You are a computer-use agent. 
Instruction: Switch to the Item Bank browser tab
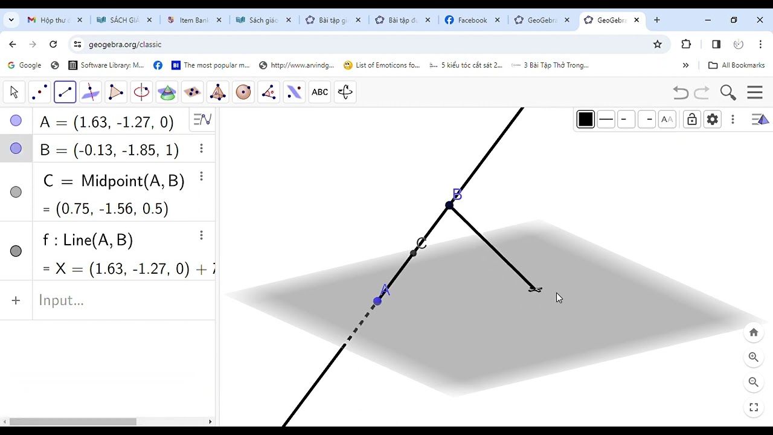click(x=194, y=20)
